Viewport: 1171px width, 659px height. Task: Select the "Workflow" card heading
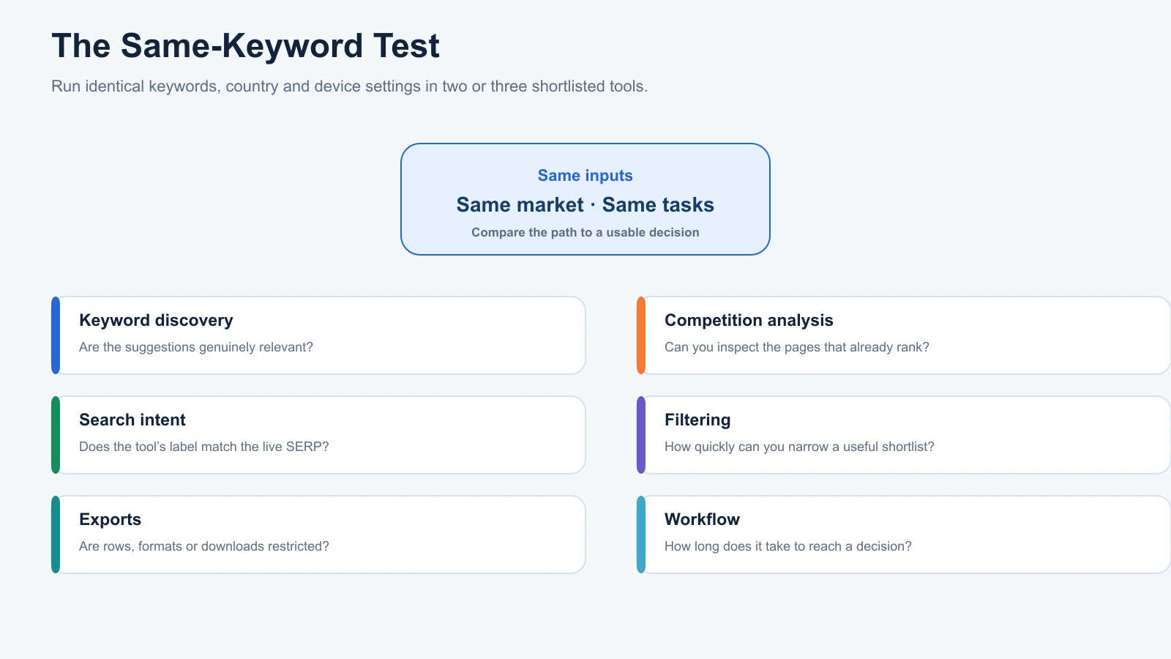pyautogui.click(x=702, y=519)
